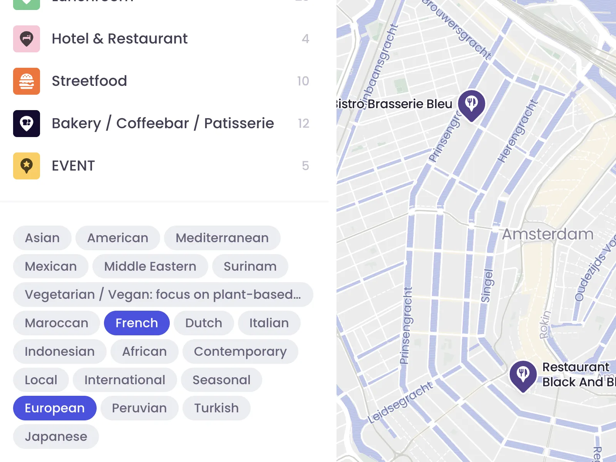The height and width of the screenshot is (462, 616).
Task: Click the green category icon at top
Action: [27, 3]
